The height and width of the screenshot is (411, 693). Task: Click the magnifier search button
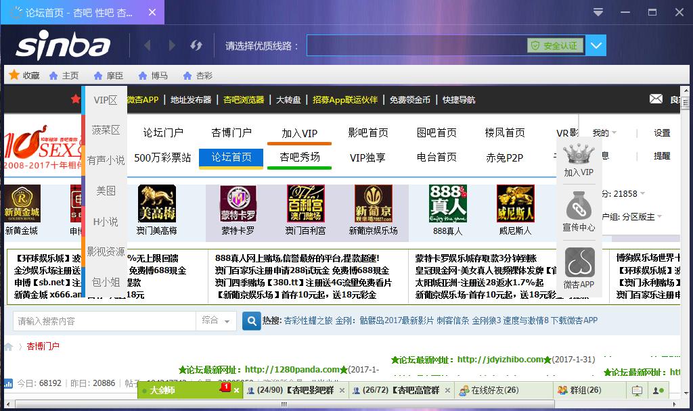coord(252,320)
